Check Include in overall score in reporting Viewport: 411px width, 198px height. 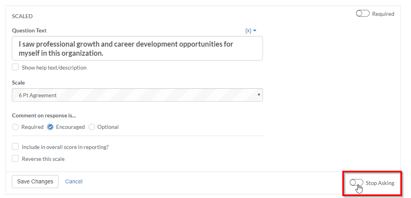(x=15, y=147)
